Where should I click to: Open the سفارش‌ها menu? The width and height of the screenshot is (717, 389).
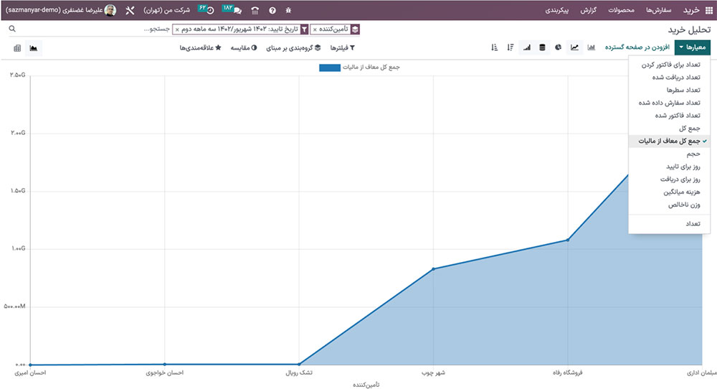click(652, 11)
